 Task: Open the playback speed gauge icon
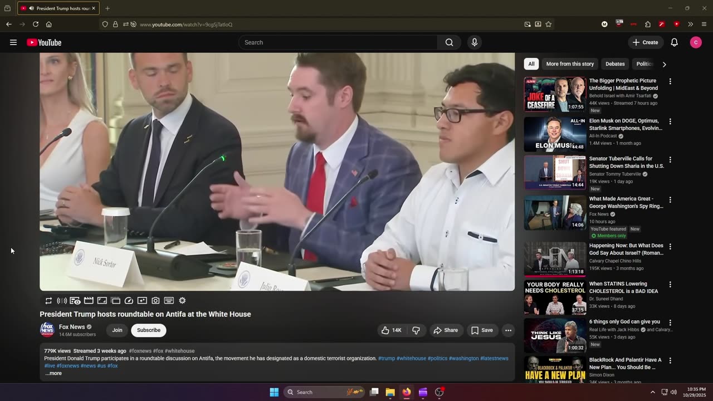[x=129, y=301]
